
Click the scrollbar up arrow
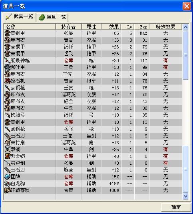(185, 27)
